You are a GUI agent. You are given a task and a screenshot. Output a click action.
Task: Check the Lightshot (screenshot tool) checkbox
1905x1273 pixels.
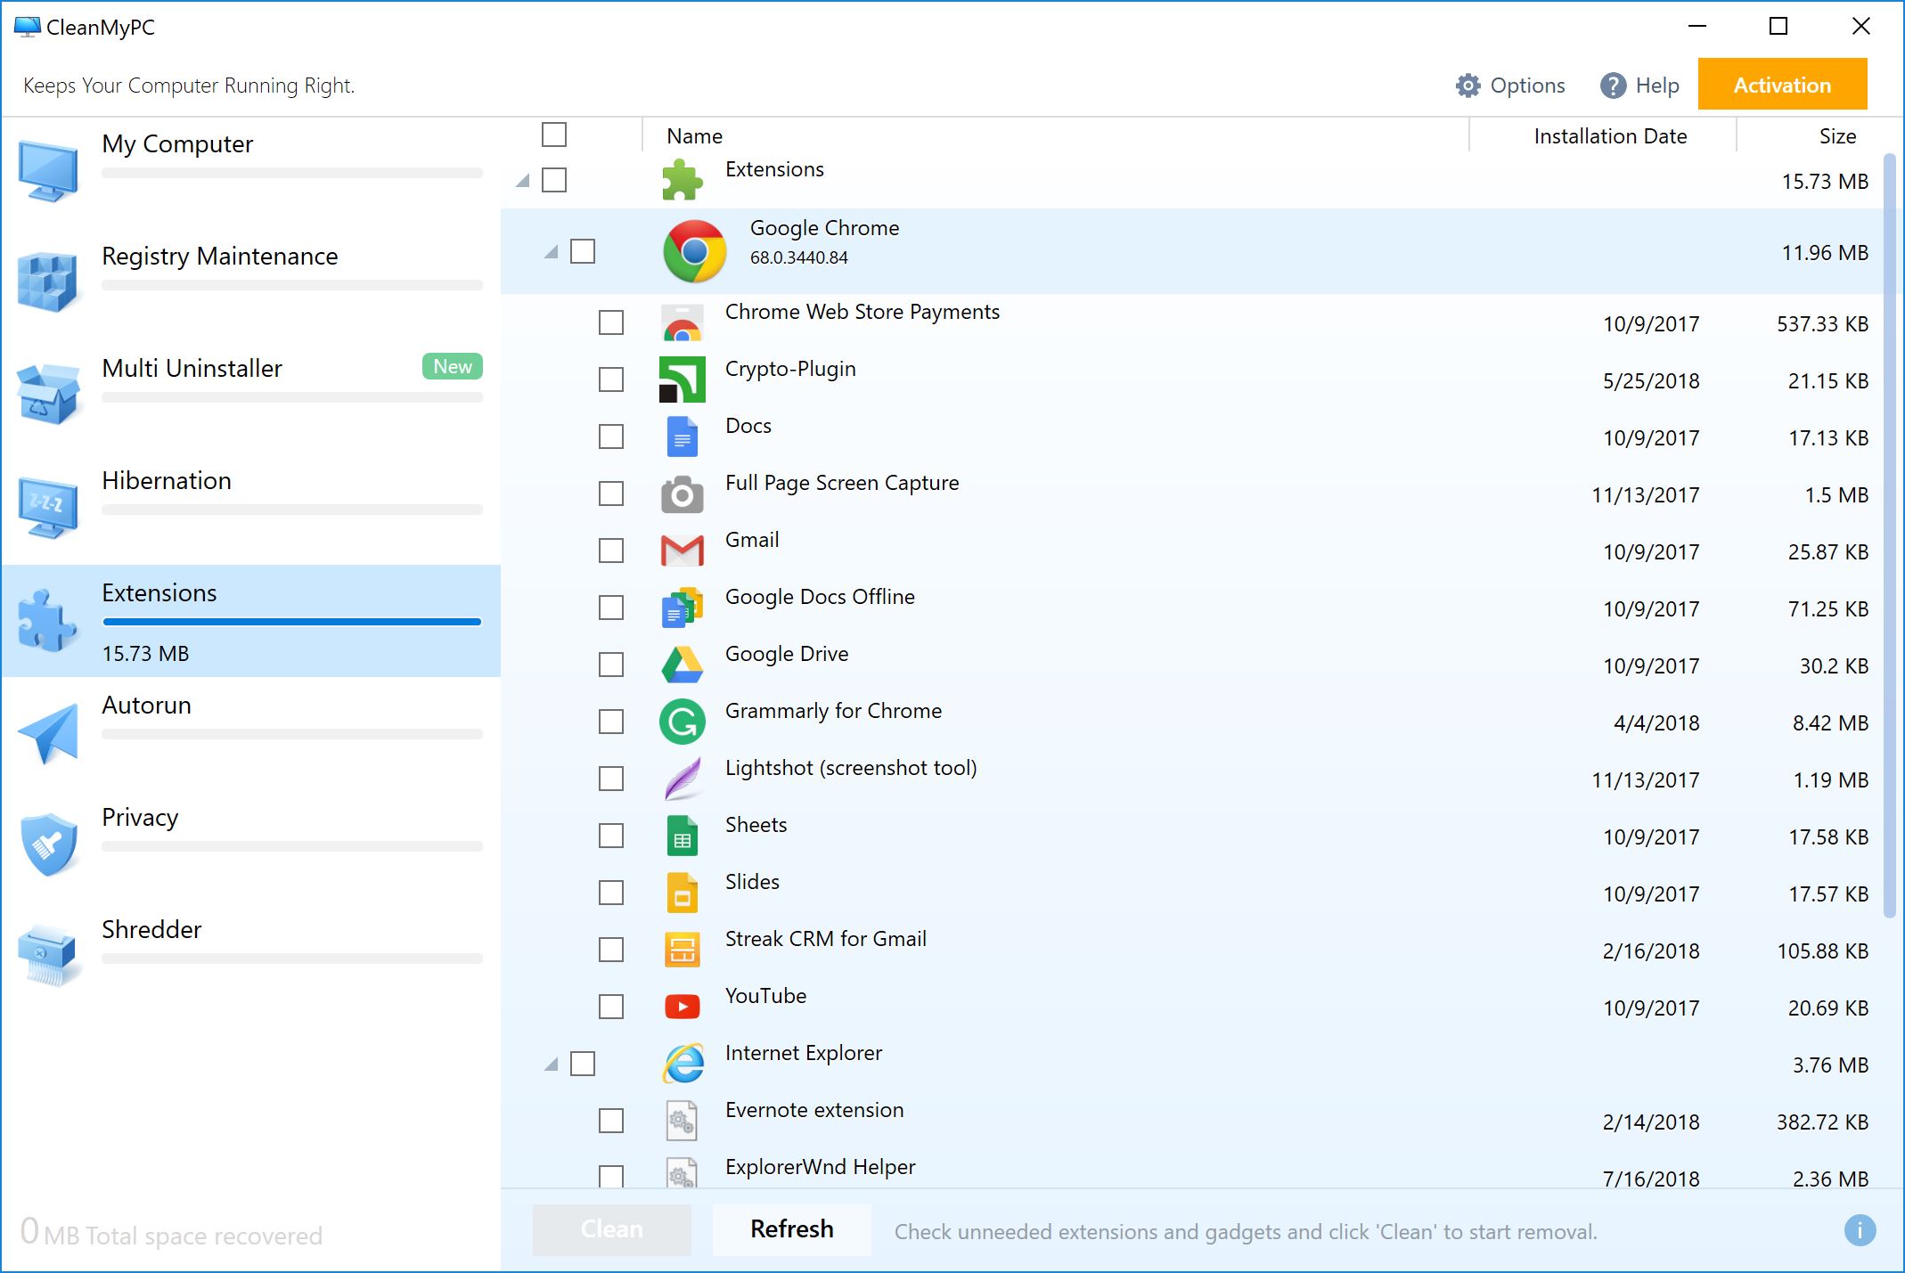click(611, 779)
